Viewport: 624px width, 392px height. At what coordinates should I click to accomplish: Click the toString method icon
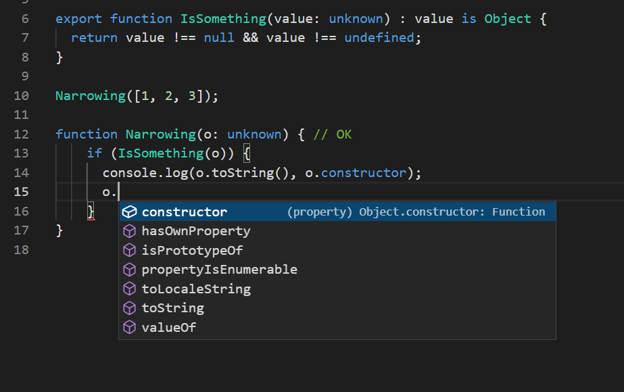129,308
